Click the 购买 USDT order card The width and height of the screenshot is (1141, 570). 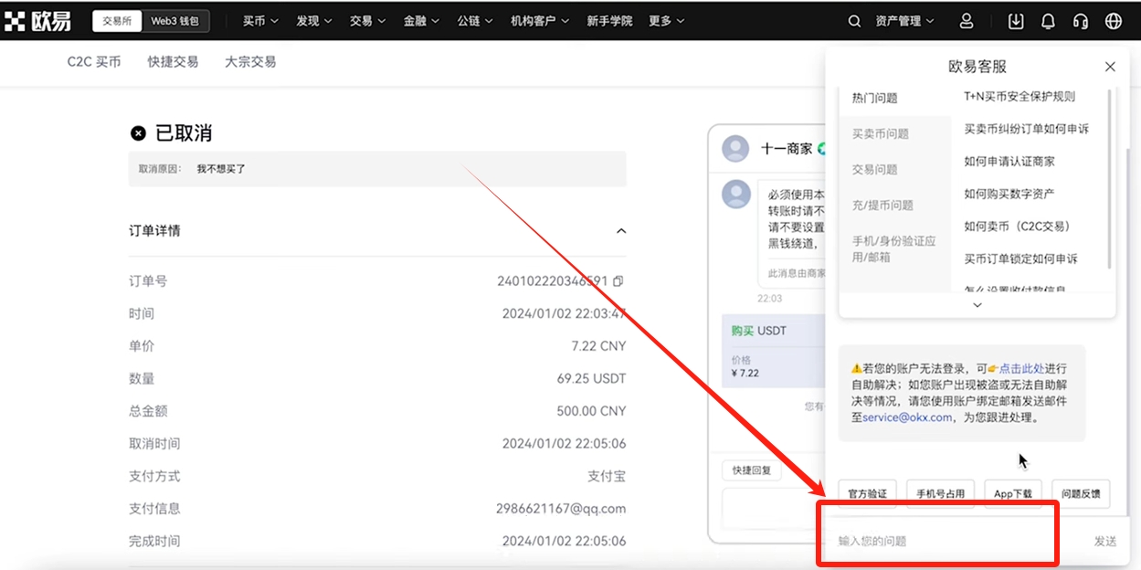point(773,352)
